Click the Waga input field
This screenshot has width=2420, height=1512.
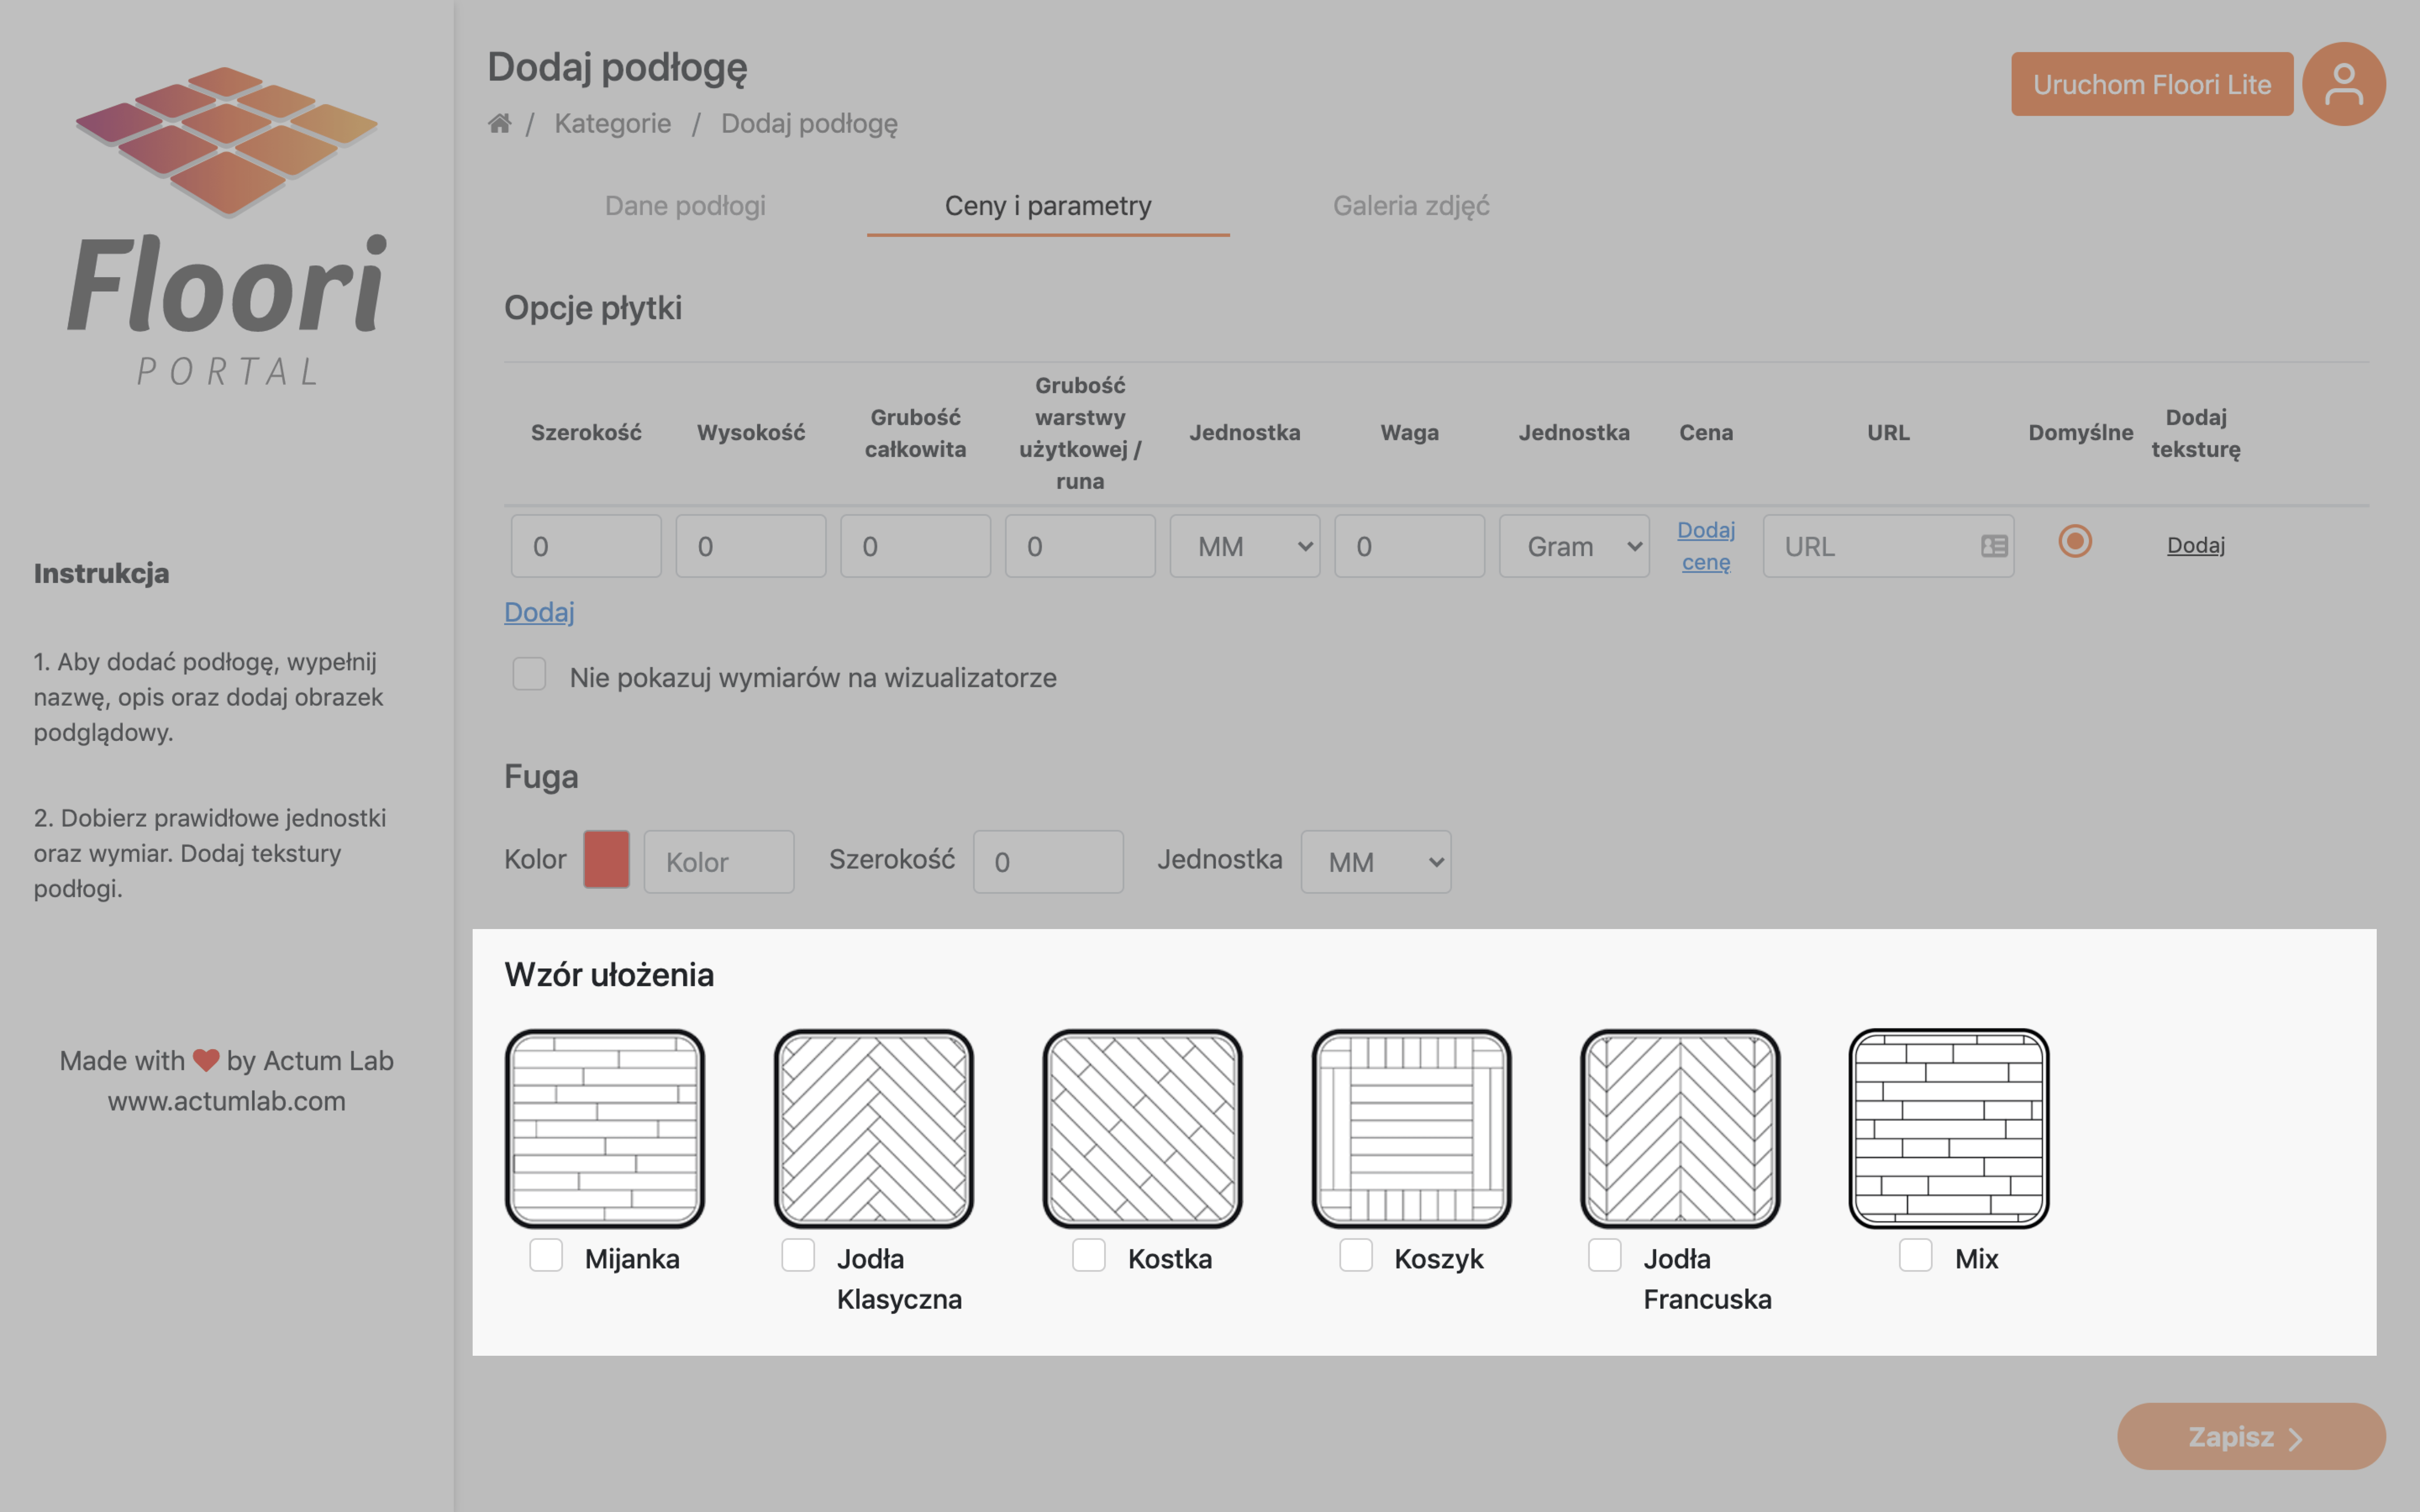(x=1410, y=546)
